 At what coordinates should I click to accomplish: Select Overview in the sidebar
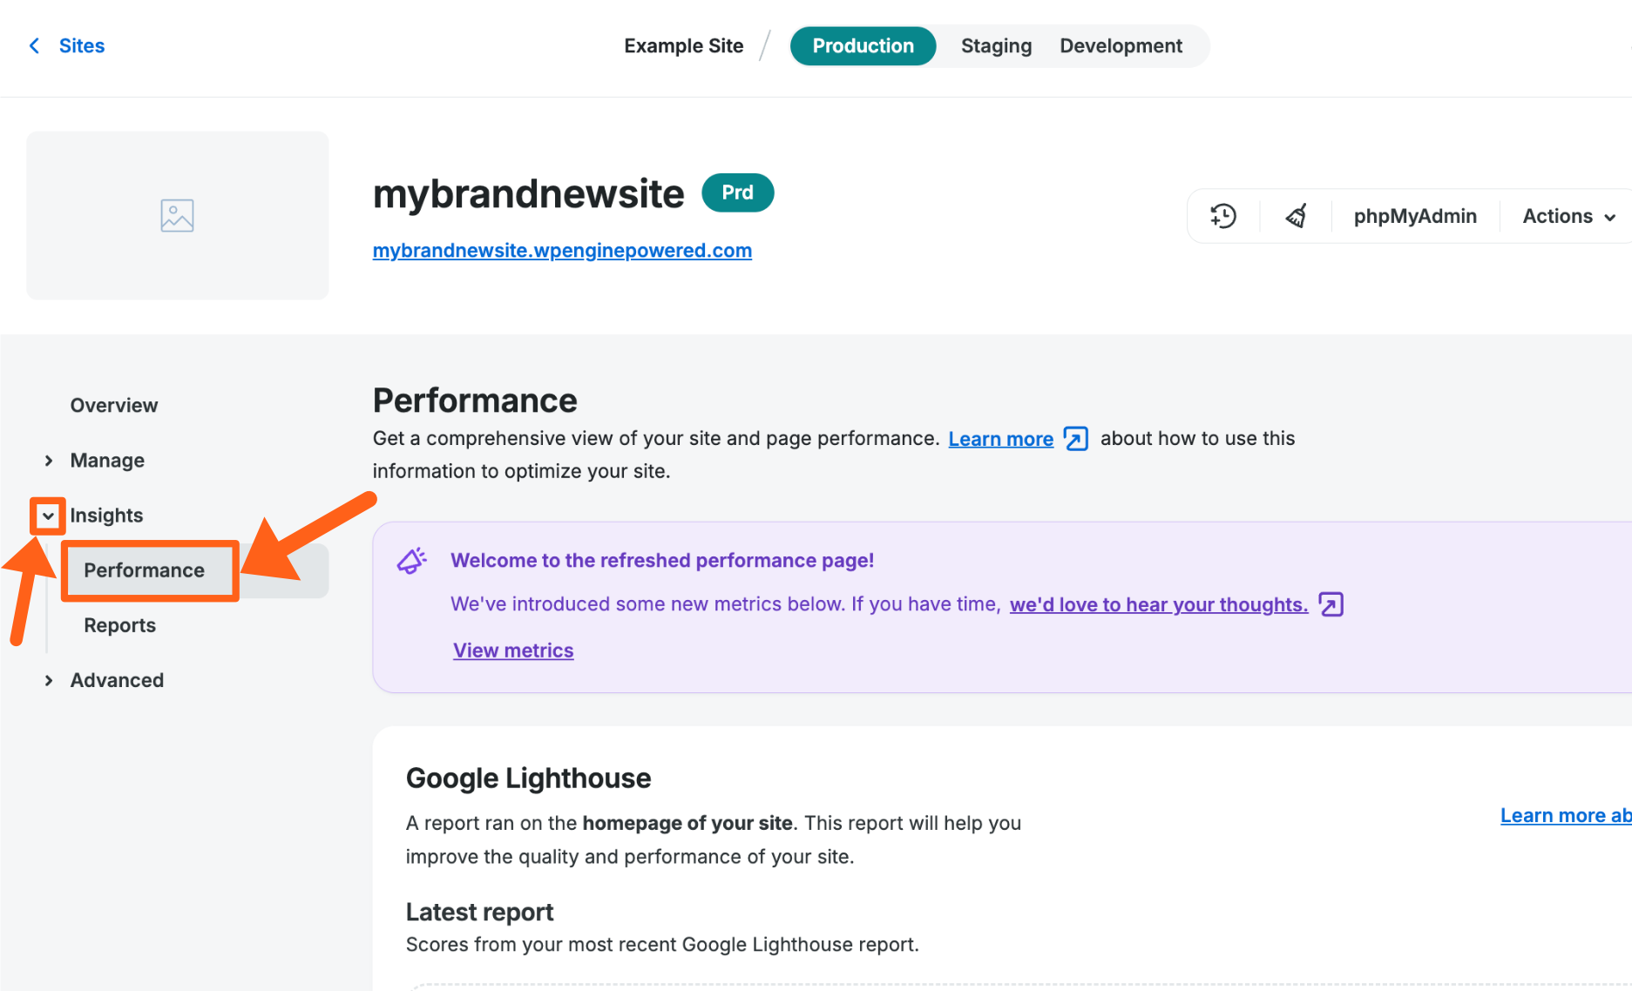point(114,406)
